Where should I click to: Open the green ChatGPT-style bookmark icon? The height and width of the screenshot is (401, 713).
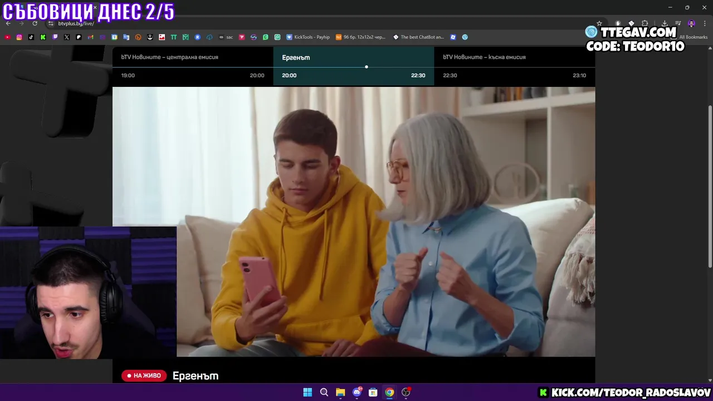pyautogui.click(x=277, y=37)
